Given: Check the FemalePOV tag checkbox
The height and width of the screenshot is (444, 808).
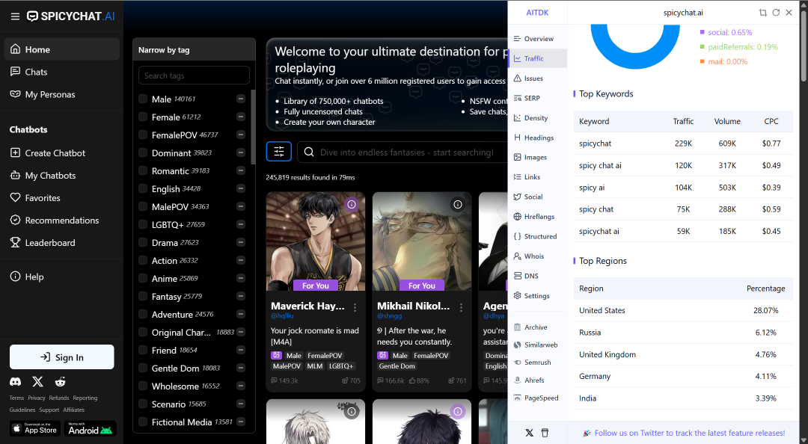Looking at the screenshot, I should [143, 135].
